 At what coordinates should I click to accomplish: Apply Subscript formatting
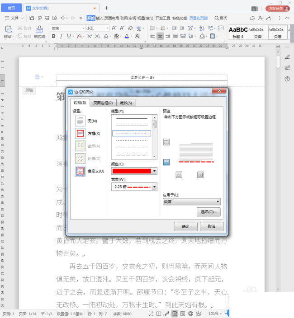coord(97,36)
